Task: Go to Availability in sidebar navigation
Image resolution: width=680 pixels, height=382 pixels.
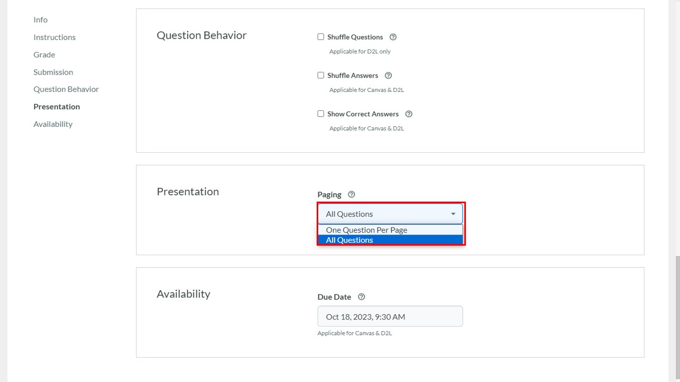Action: (x=53, y=124)
